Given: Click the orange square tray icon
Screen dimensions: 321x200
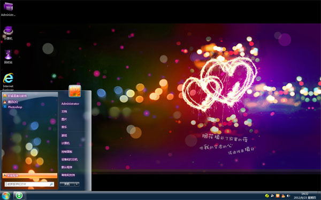Looking at the screenshot, I should click(278, 196).
